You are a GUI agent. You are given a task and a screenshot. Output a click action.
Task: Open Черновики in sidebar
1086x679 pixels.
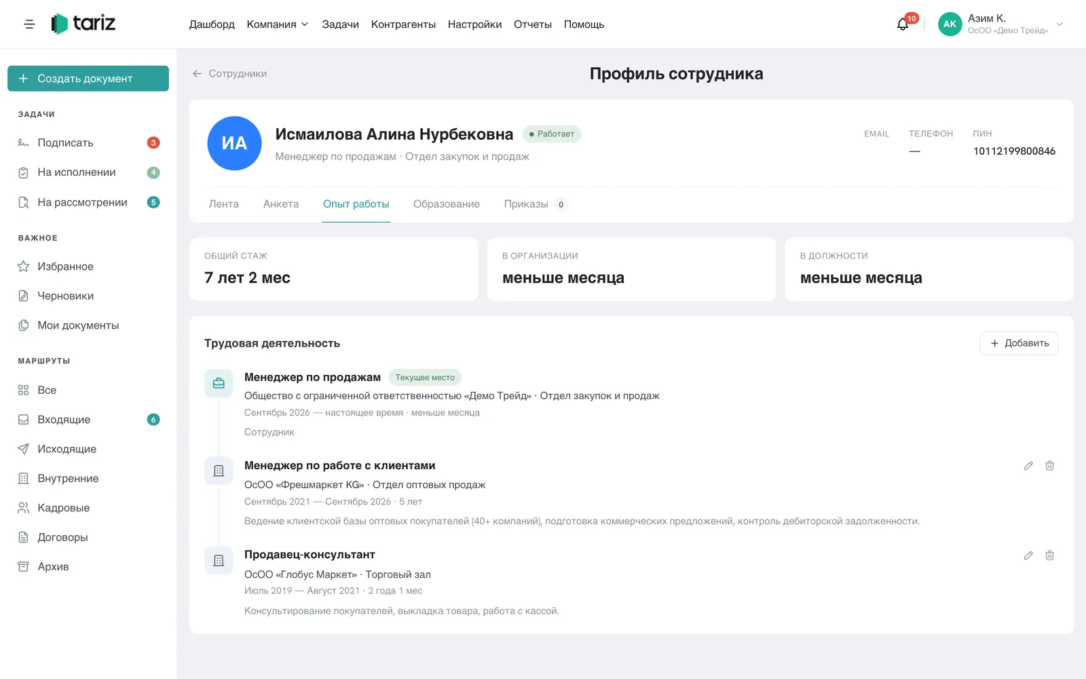(88, 296)
